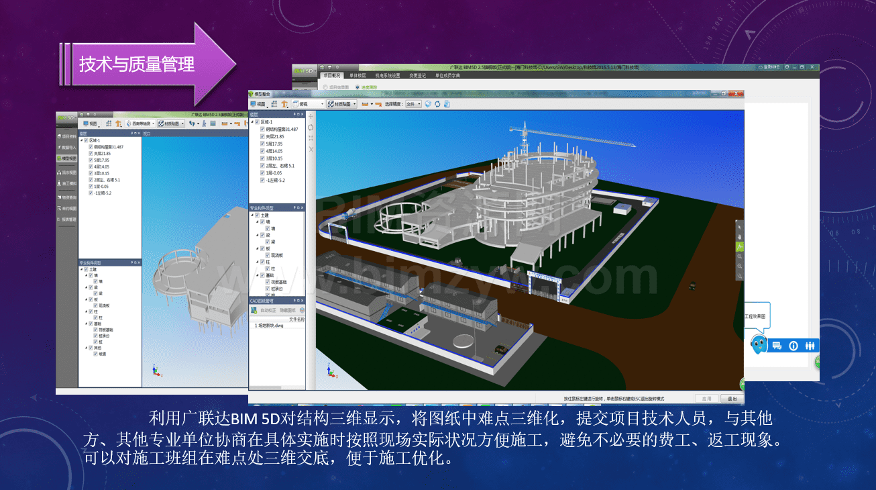The width and height of the screenshot is (876, 490).
Task: Click 自动校正 in CAD图纸管理 panel
Action: tap(268, 310)
